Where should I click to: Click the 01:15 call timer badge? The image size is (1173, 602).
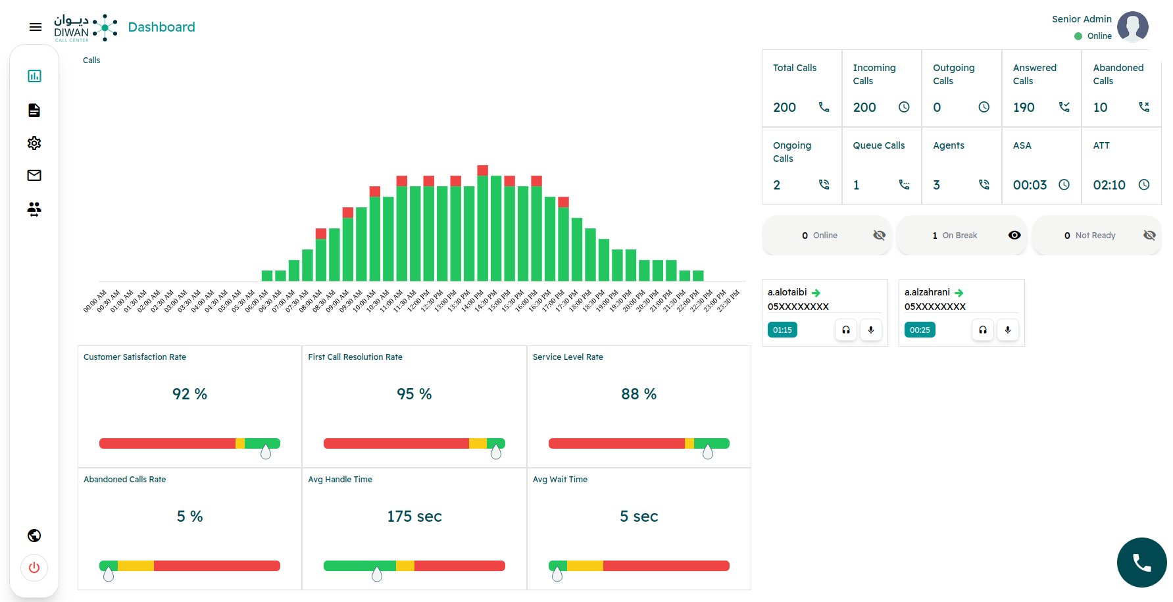click(x=782, y=330)
